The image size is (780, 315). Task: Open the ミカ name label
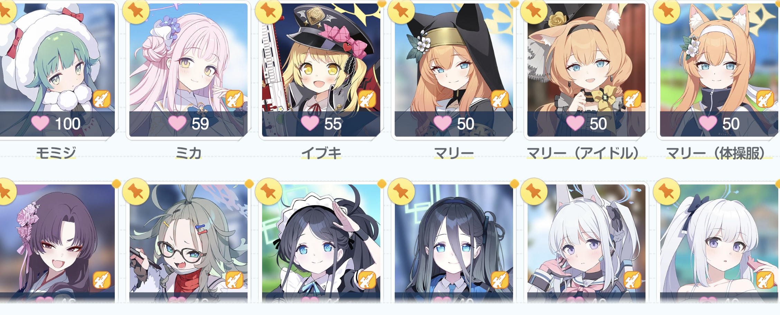tap(189, 153)
